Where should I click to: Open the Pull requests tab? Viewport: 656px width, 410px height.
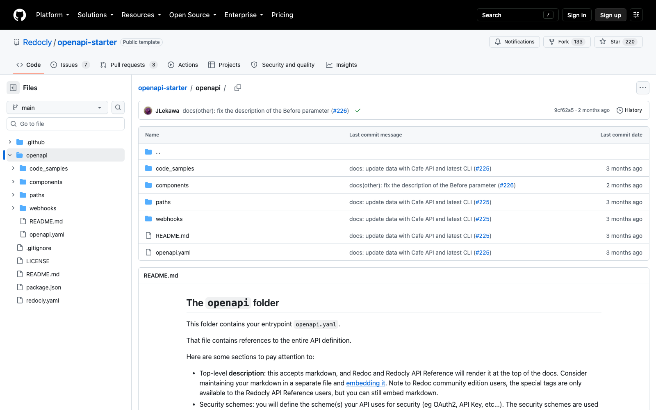(x=128, y=65)
